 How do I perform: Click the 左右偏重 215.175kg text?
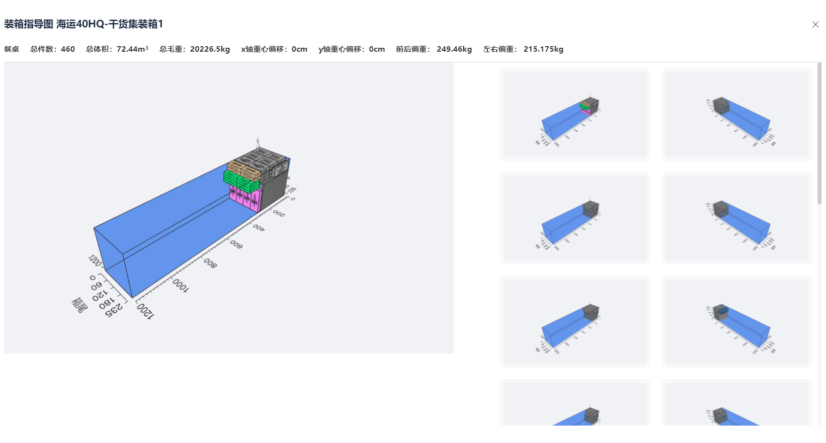[x=523, y=49]
